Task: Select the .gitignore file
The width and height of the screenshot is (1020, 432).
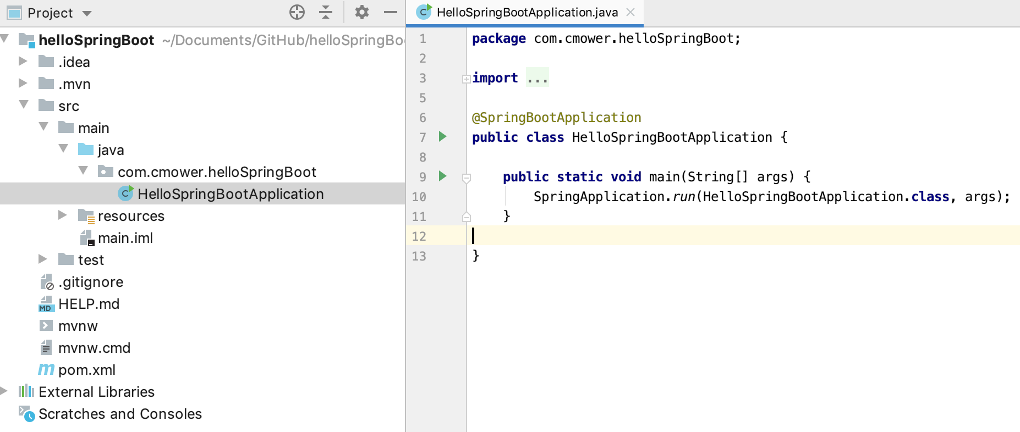Action: point(91,282)
